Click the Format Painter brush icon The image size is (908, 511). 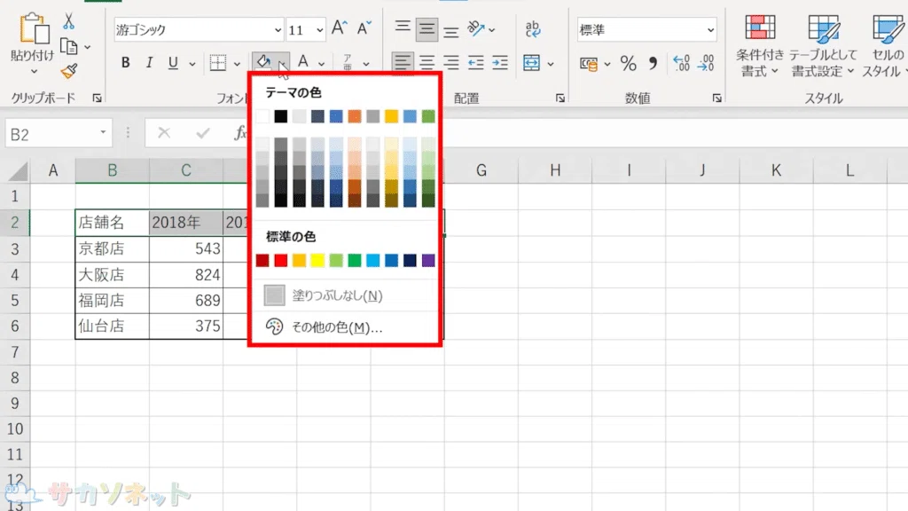[68, 71]
